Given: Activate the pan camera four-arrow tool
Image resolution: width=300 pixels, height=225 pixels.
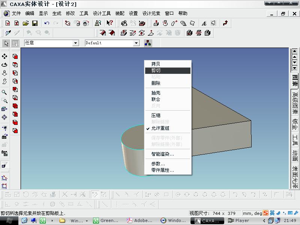Looking at the screenshot, I should (x=4, y=56).
